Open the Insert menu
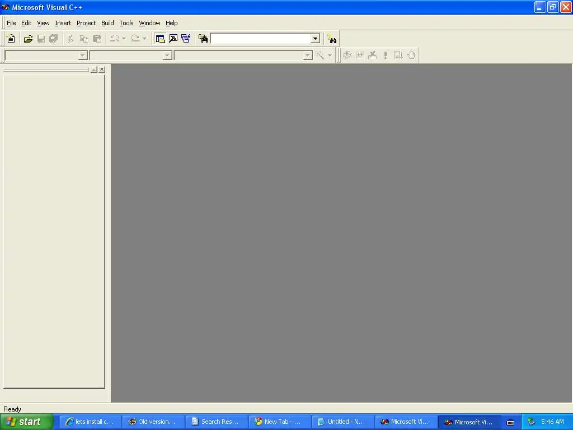This screenshot has height=430, width=573. click(63, 23)
